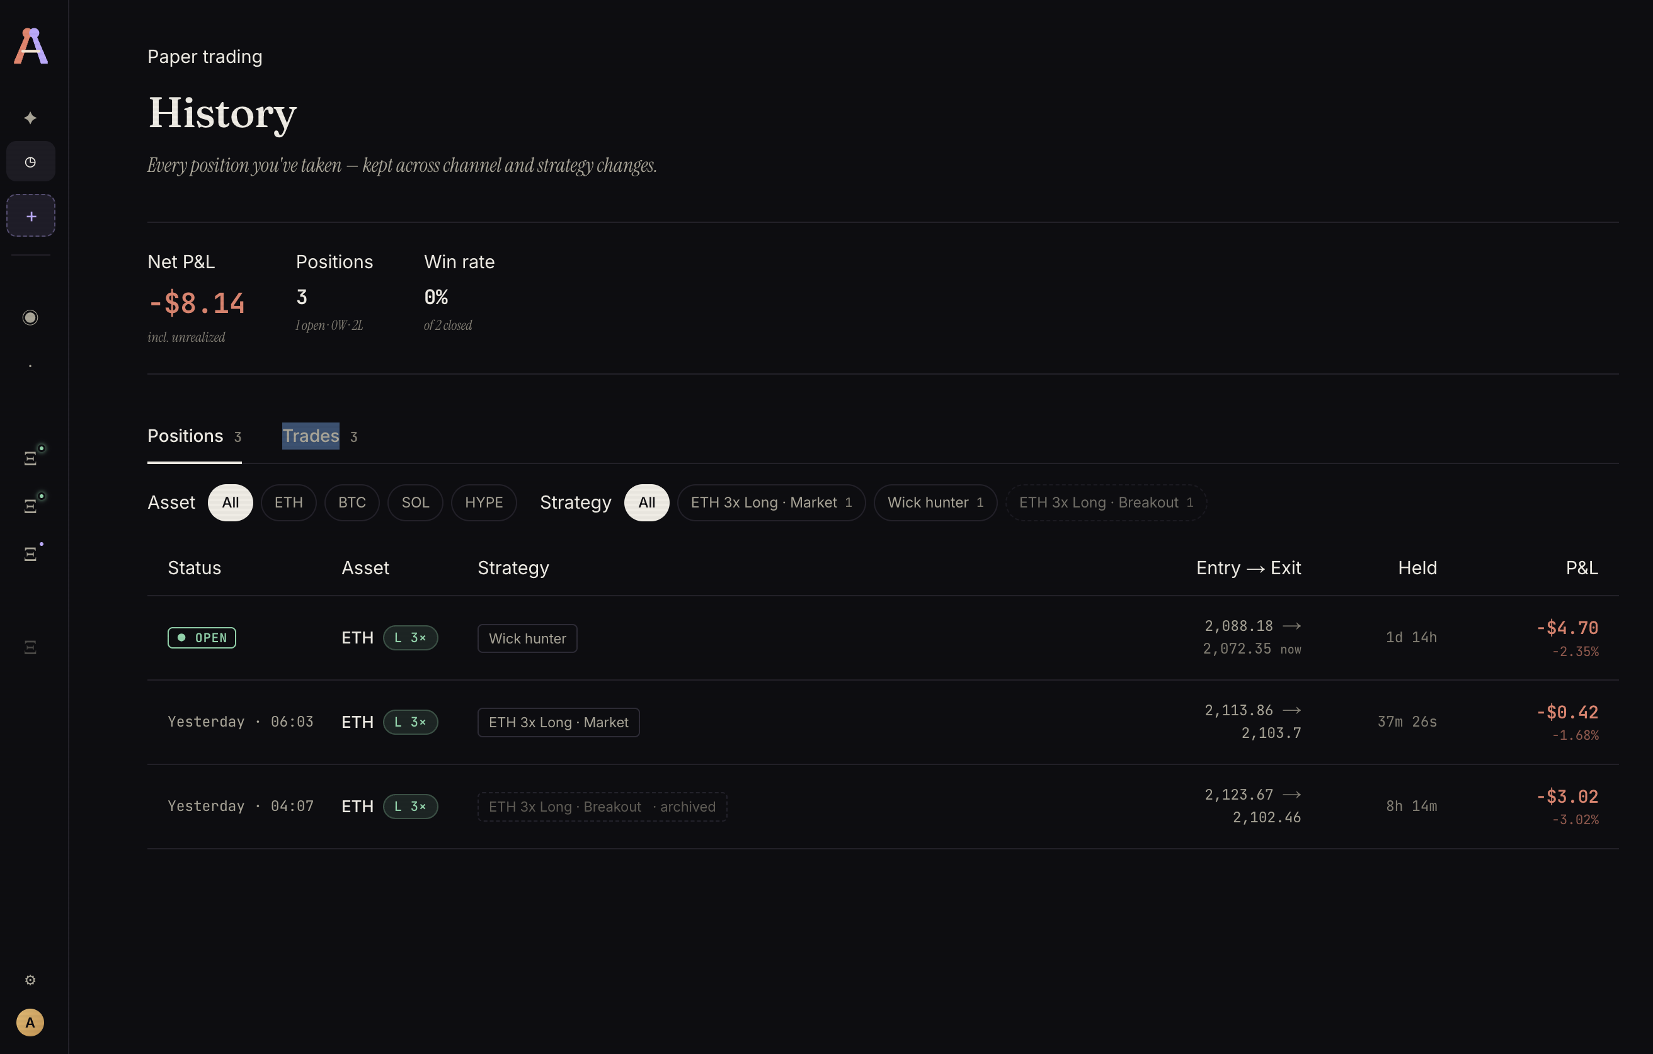Click the 'of 2 closed' win rate note
Viewport: 1653px width, 1054px height.
[x=447, y=326]
